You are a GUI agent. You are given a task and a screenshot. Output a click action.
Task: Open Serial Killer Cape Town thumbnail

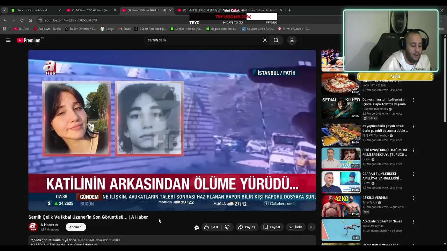click(x=341, y=108)
